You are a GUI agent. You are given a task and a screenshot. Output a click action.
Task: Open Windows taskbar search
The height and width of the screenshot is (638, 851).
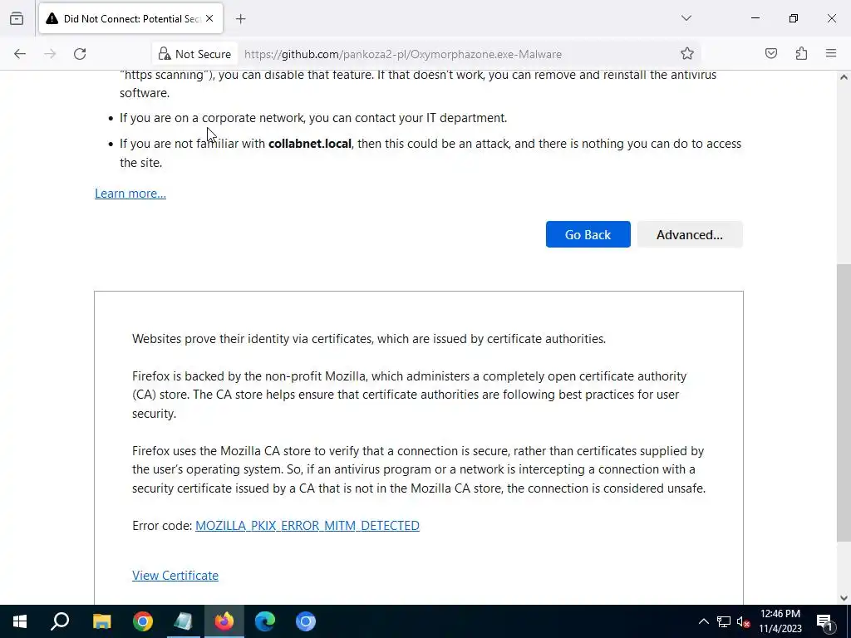60,621
